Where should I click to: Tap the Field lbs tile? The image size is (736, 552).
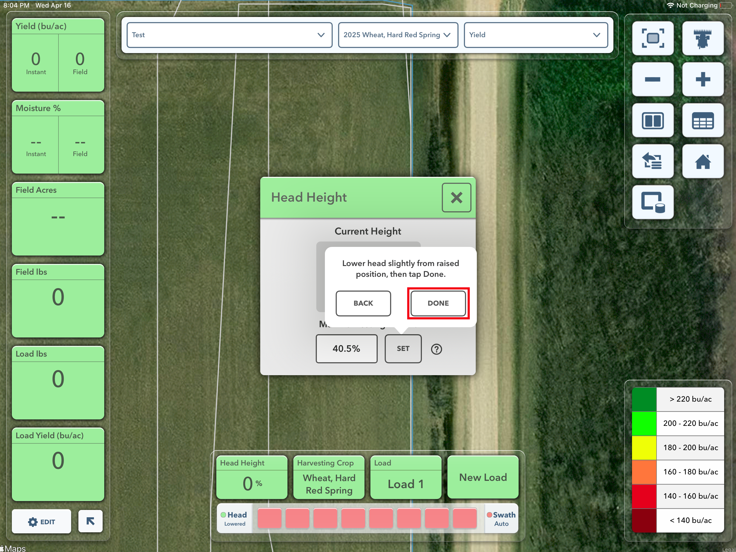(58, 301)
